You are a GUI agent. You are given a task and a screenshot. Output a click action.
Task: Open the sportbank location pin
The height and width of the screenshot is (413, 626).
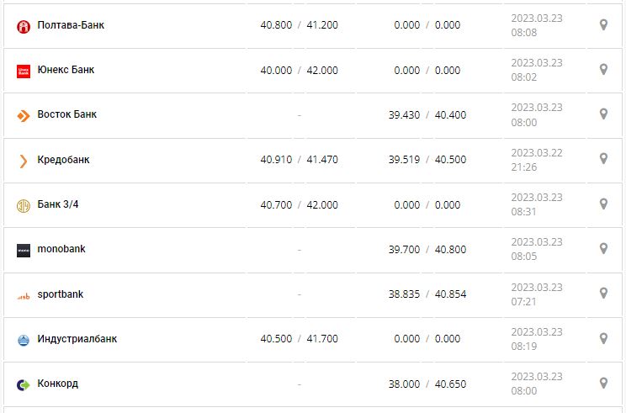(x=603, y=294)
